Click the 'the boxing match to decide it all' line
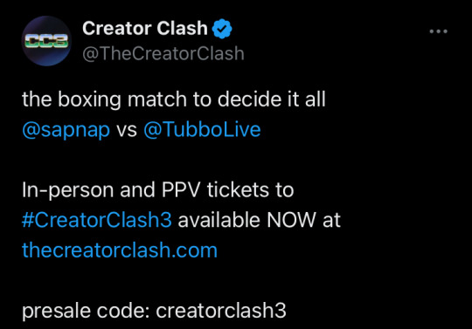The image size is (472, 329). (x=174, y=99)
